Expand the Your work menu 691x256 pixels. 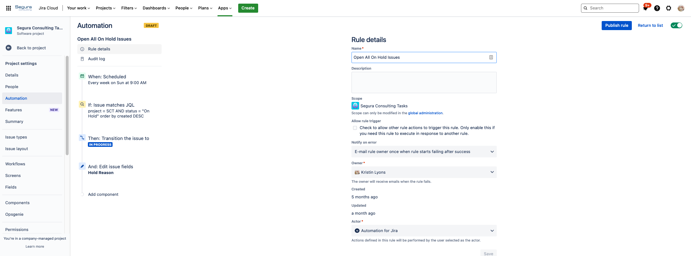[x=78, y=8]
